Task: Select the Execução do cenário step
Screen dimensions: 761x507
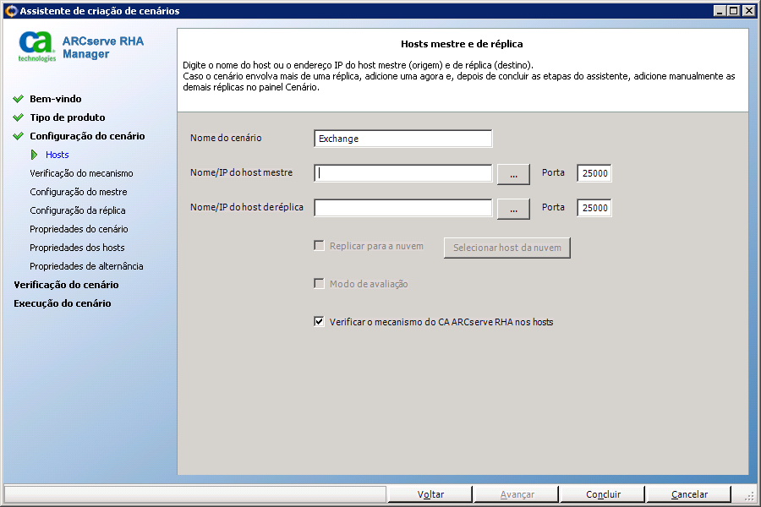Action: point(62,303)
